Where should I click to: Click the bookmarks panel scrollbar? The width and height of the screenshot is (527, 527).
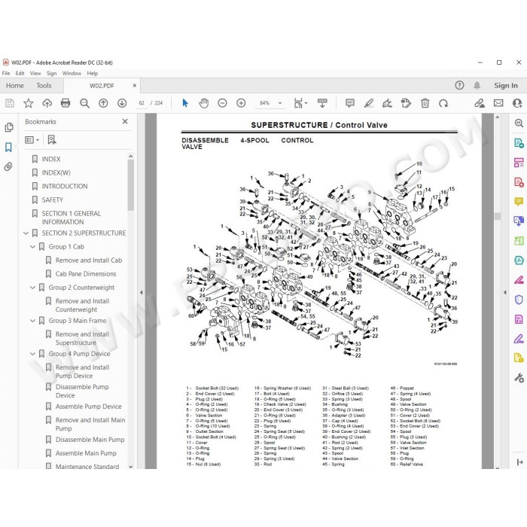coord(131,185)
